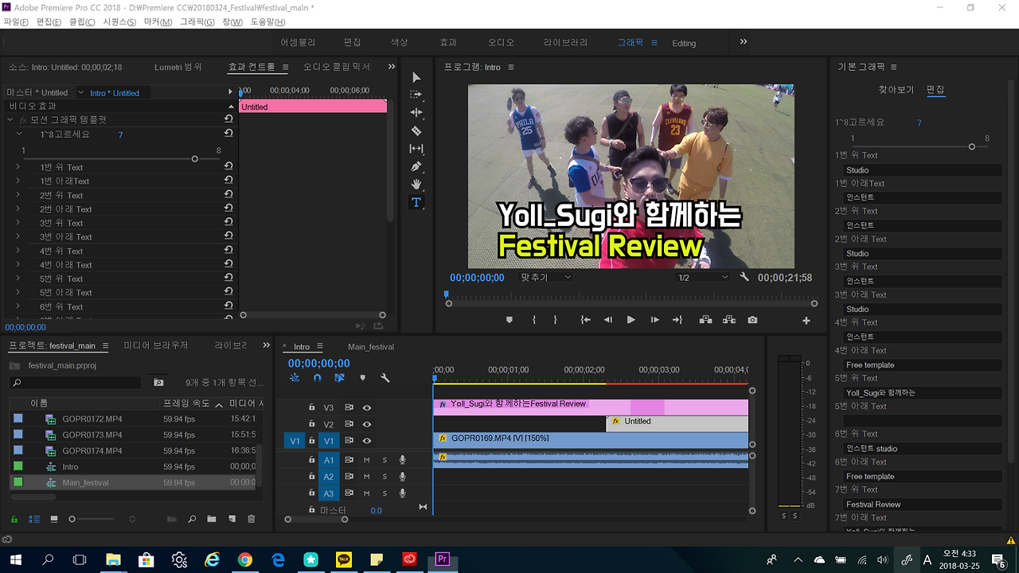
Task: Collapse the 모션 그래픽 템플릿 effect group
Action: (11, 120)
